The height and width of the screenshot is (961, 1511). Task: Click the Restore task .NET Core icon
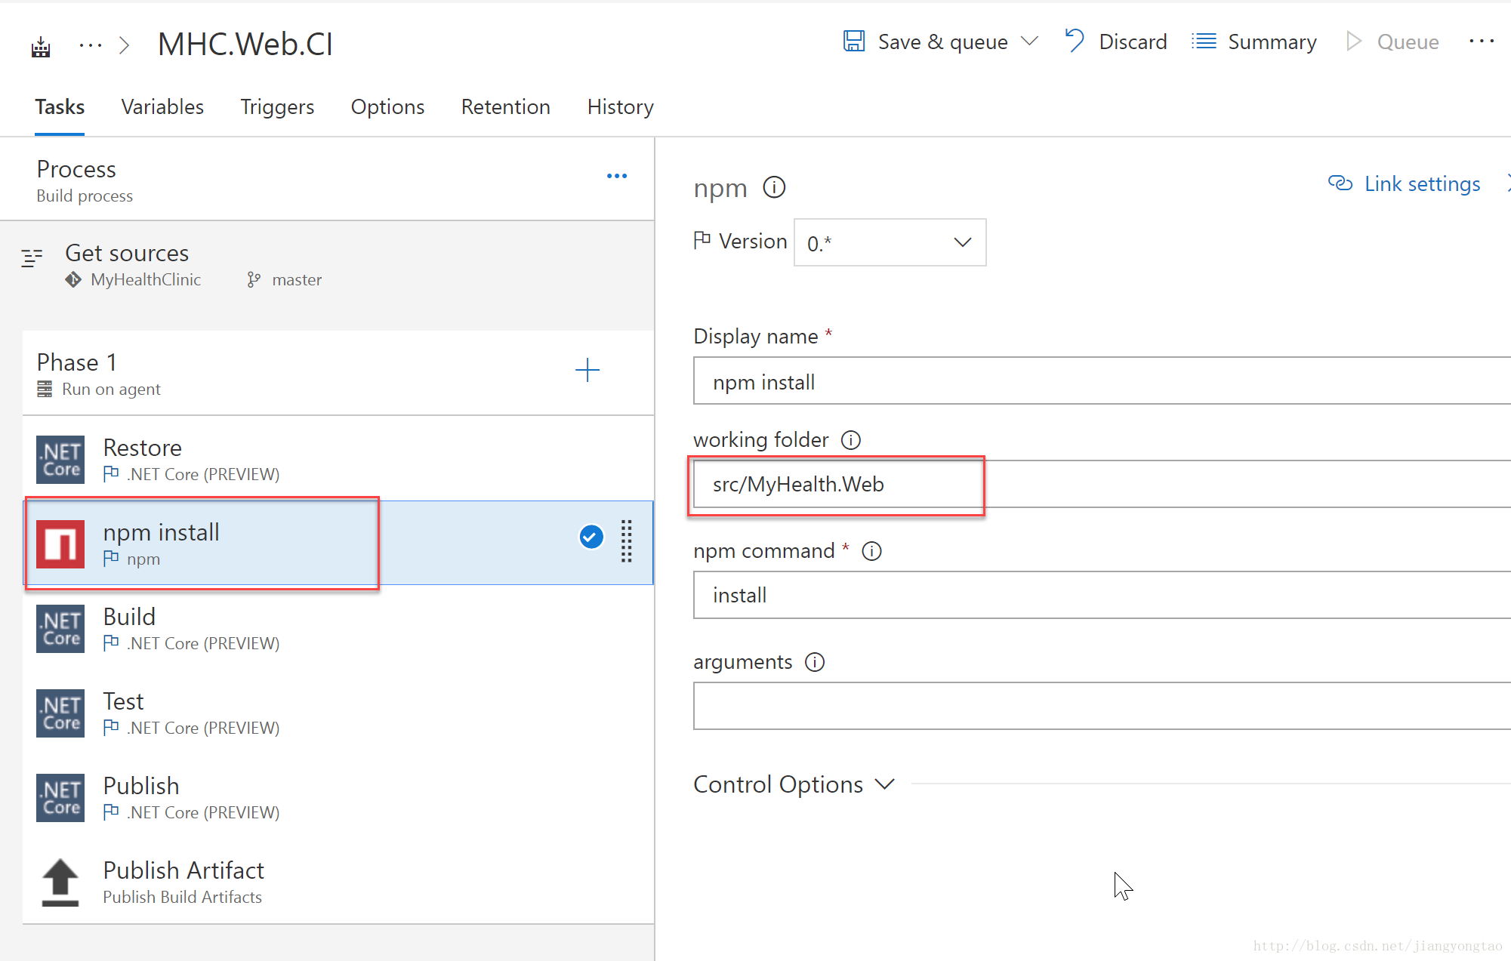60,460
